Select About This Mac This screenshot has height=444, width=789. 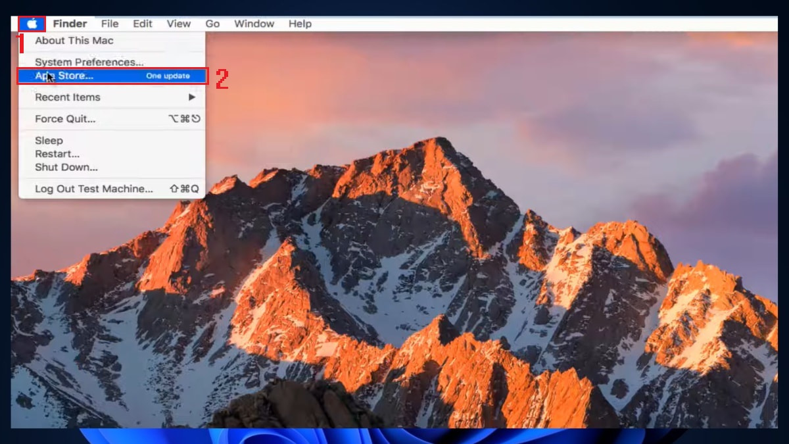pyautogui.click(x=74, y=41)
